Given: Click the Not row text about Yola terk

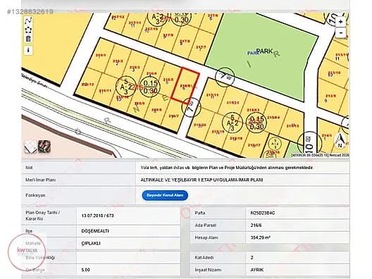Looking at the screenshot, I should tap(227, 168).
